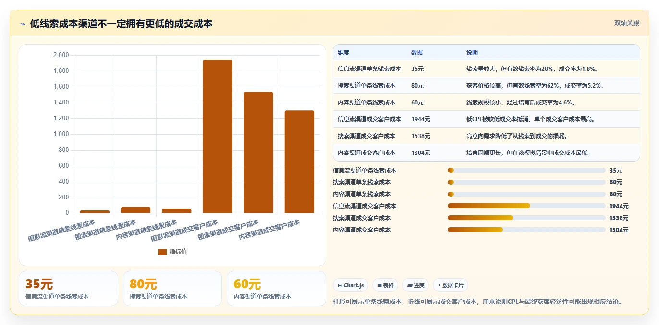Screen dimensions: 659x325
Task: Click the 数据卡片 pill button
Action: pyautogui.click(x=451, y=285)
